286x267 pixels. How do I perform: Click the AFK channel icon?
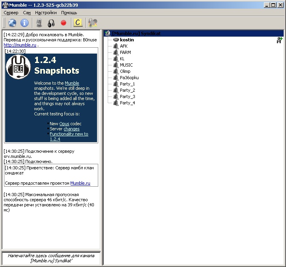(x=116, y=46)
